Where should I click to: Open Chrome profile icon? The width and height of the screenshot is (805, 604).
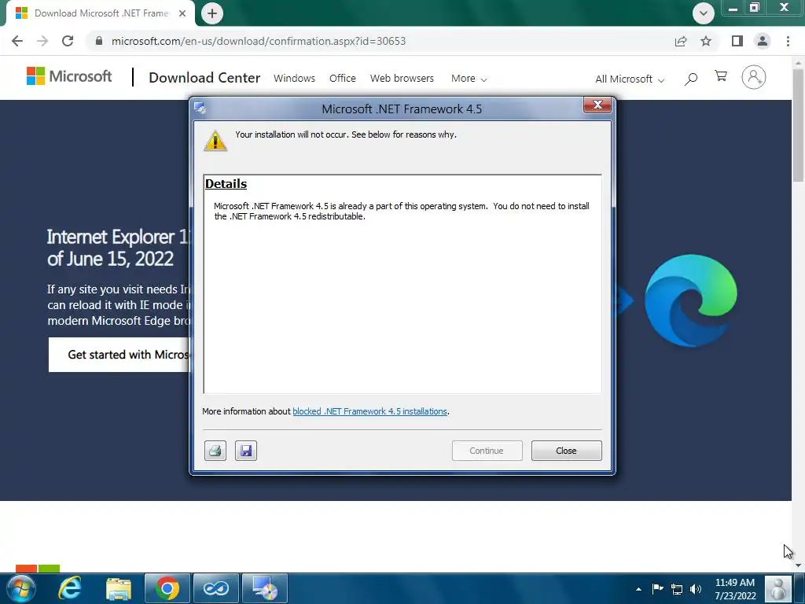[763, 41]
